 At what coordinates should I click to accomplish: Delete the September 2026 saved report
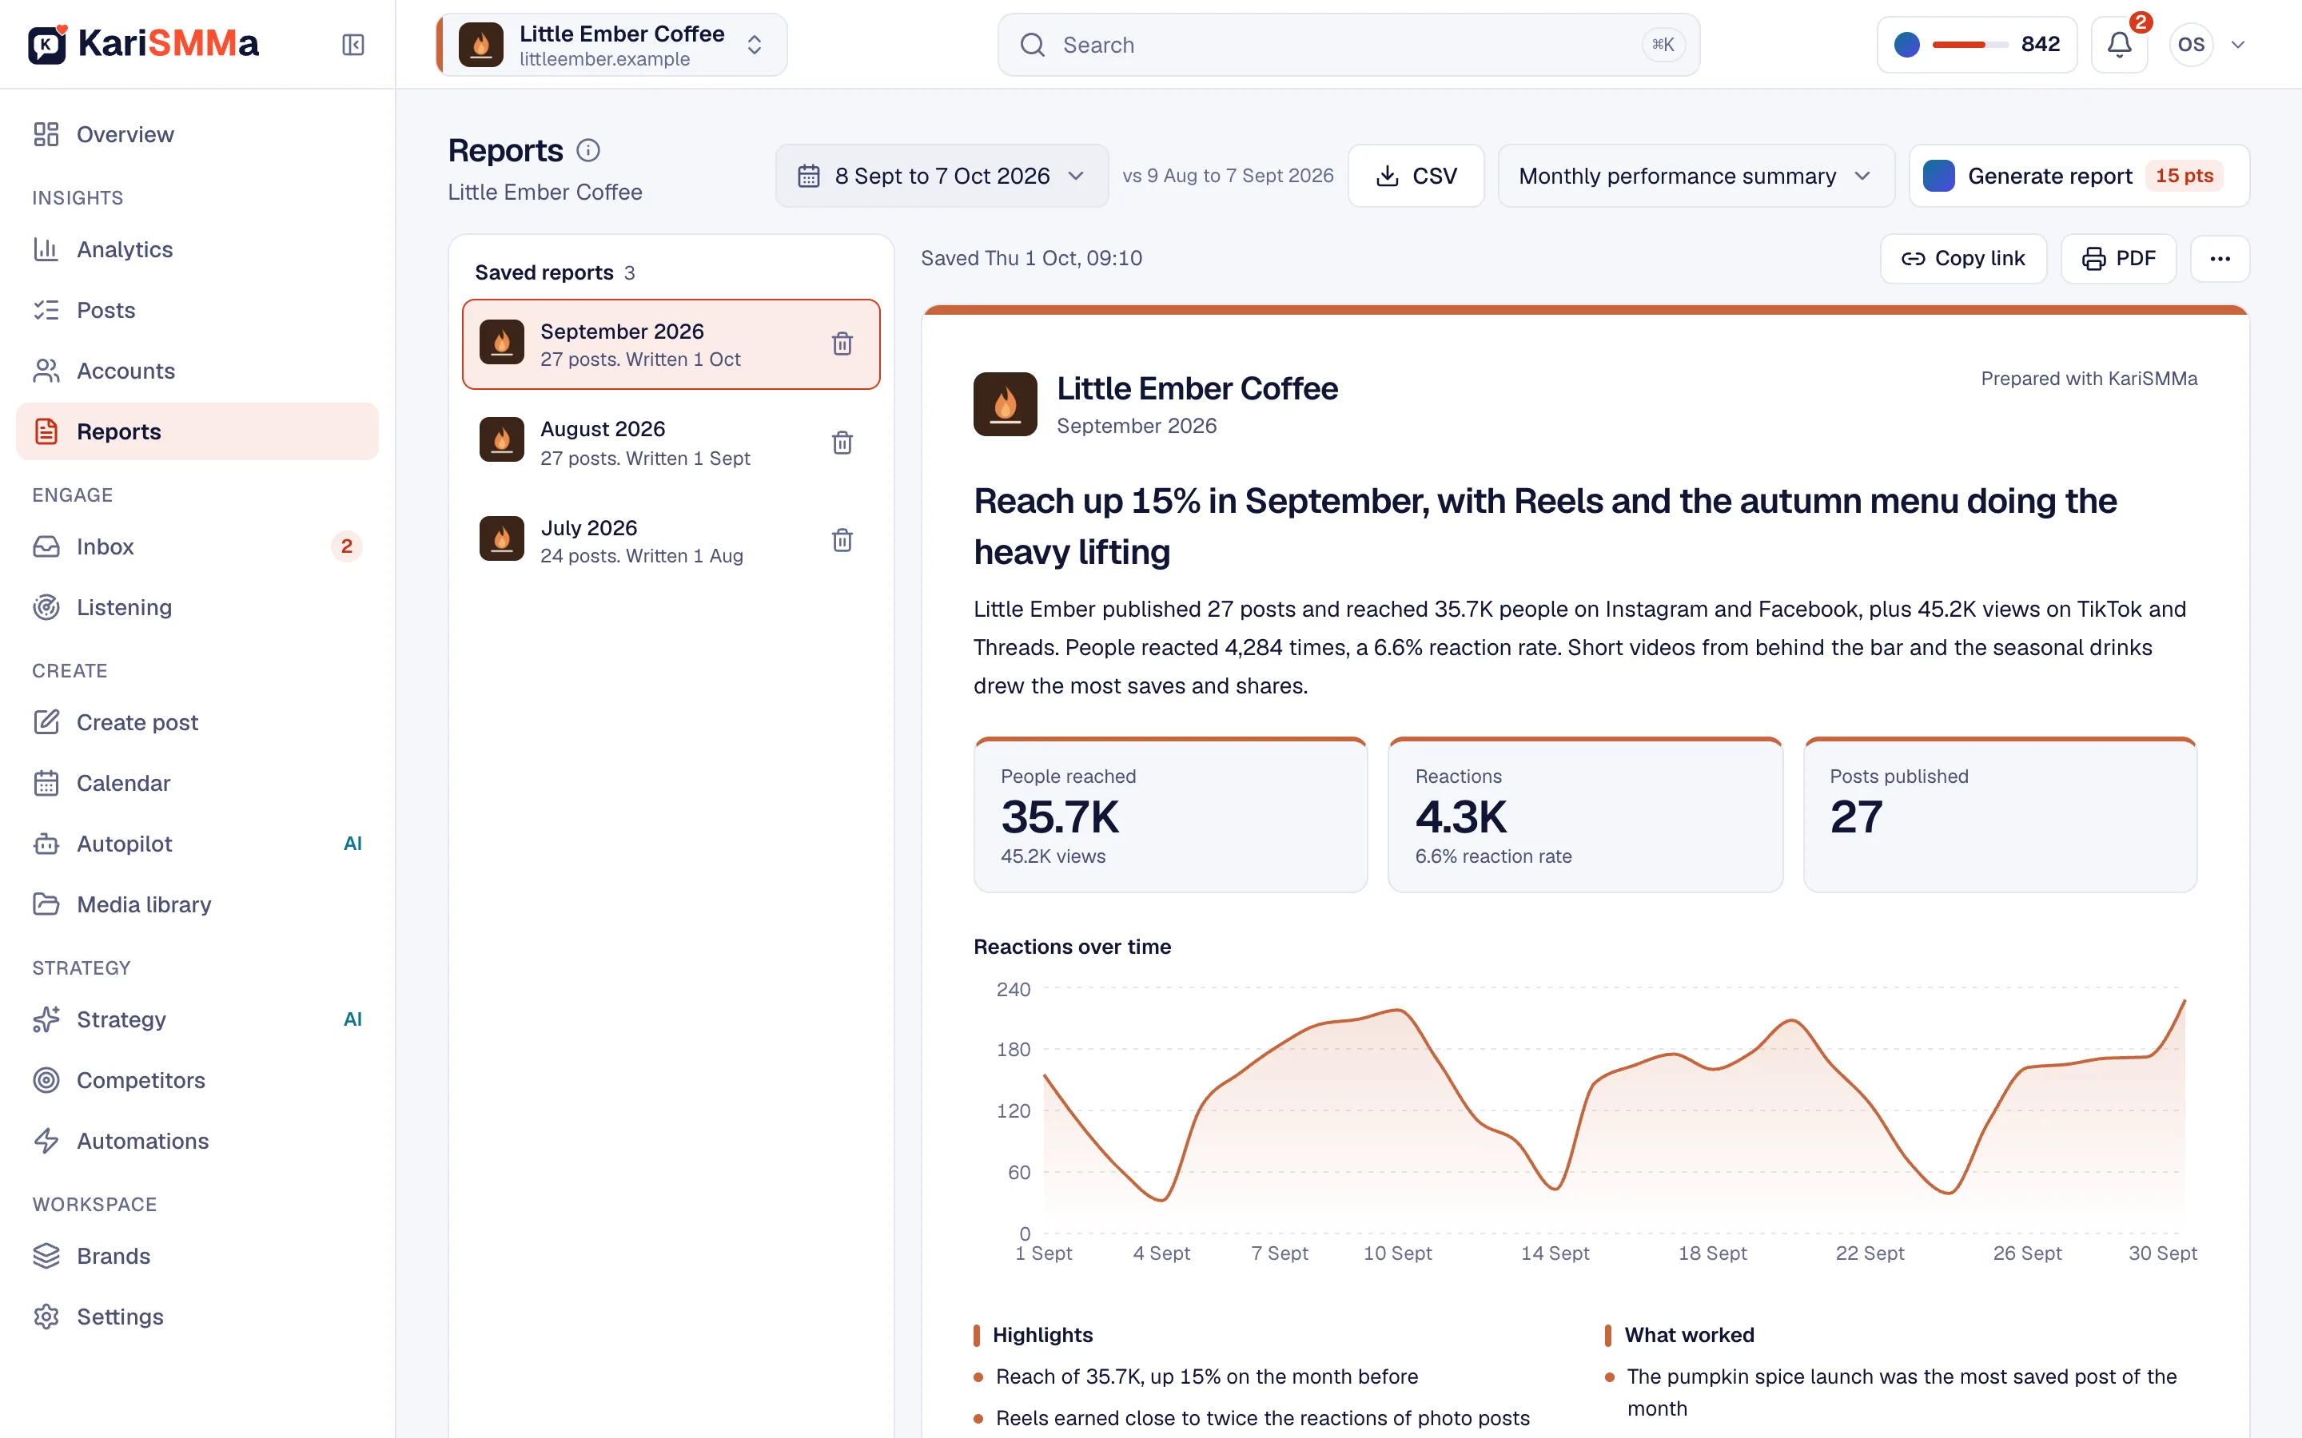pos(842,344)
